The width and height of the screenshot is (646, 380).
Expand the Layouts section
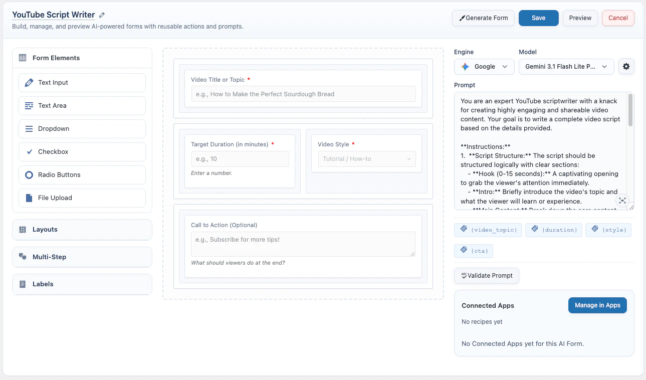click(82, 230)
